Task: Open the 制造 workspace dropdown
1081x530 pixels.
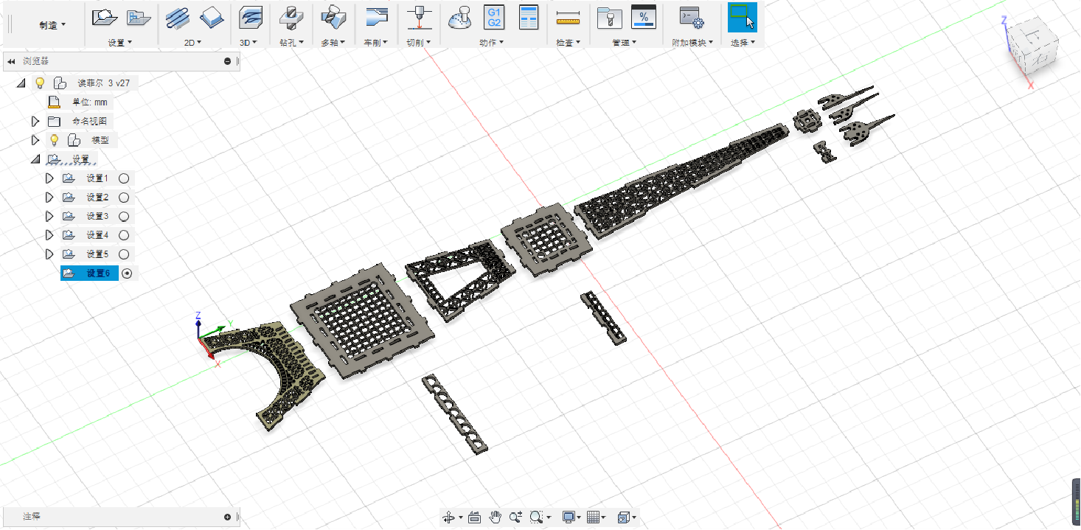Action: pyautogui.click(x=52, y=24)
